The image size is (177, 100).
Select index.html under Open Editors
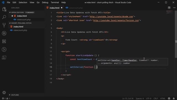(x=22, y=16)
